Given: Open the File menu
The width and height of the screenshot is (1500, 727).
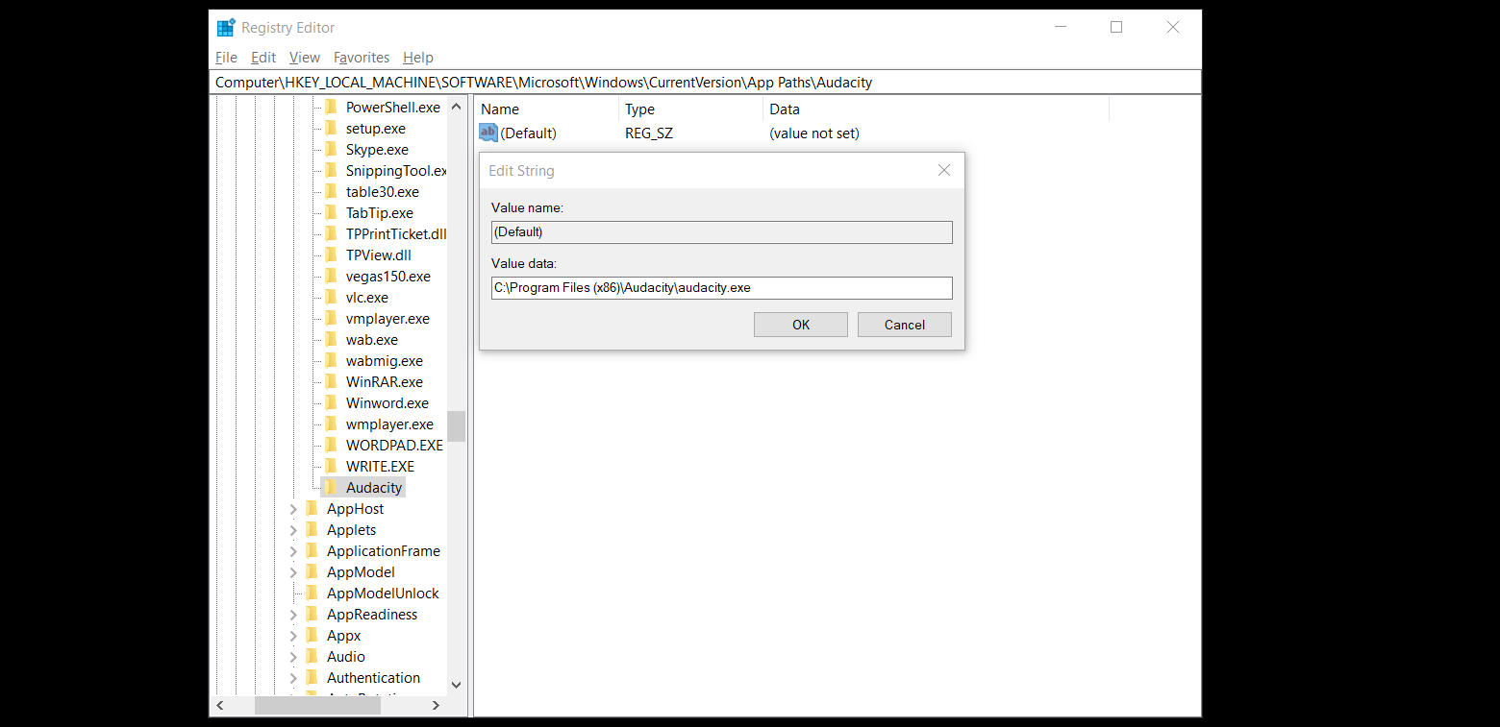Looking at the screenshot, I should click(x=226, y=58).
